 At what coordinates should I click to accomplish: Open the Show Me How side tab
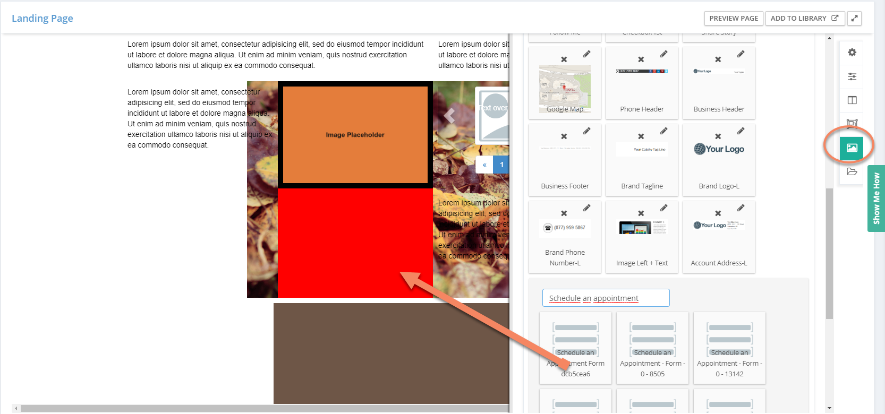[876, 199]
